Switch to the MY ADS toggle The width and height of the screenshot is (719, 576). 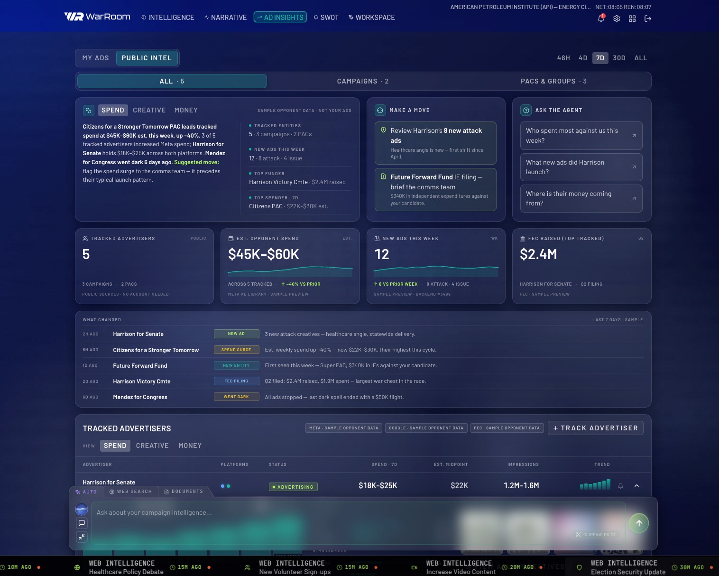pos(96,58)
